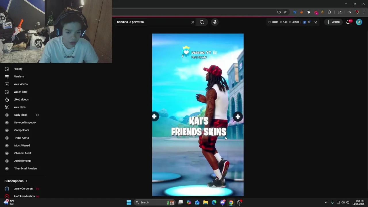Open Trend Alerts
Image resolution: width=368 pixels, height=207 pixels.
(x=22, y=138)
